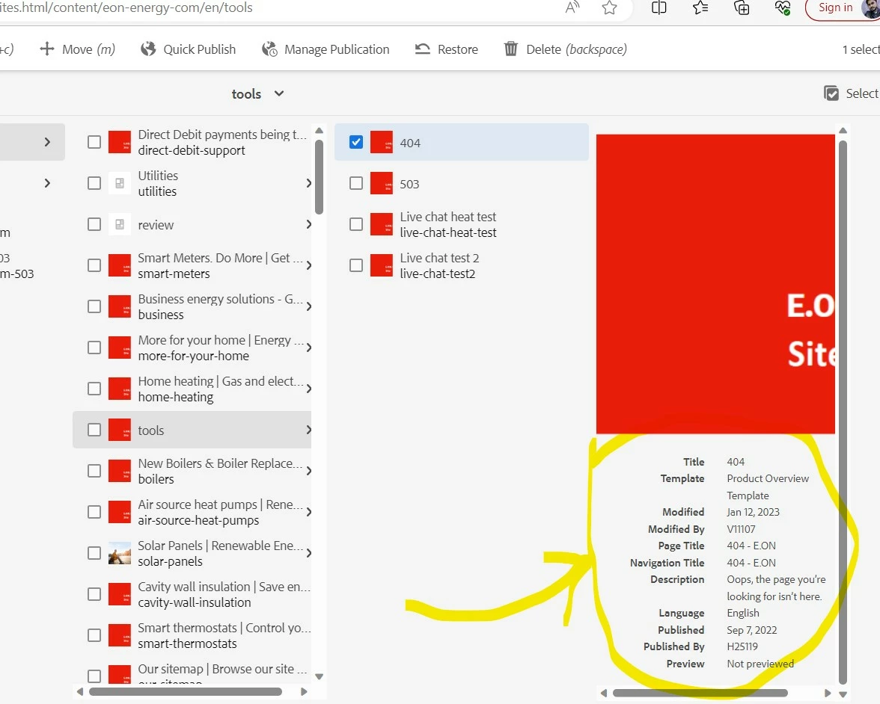
Task: Click the browser address bar URL
Action: pos(126,7)
